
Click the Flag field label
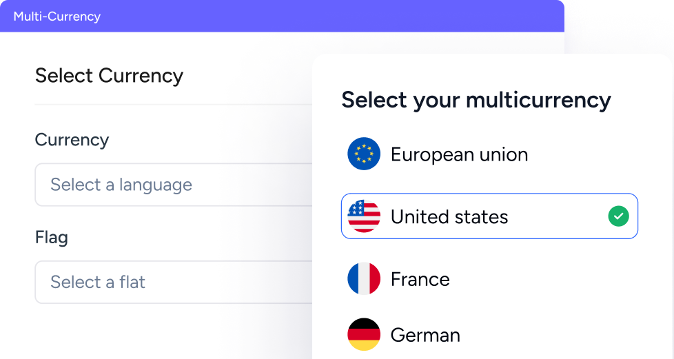point(52,238)
